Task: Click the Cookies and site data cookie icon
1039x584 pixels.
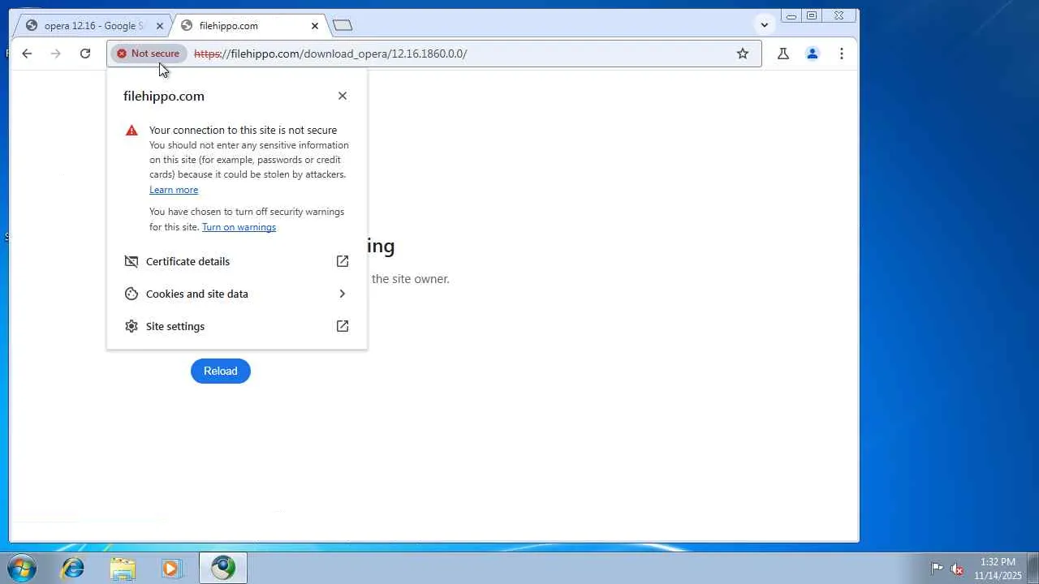Action: [x=131, y=294]
